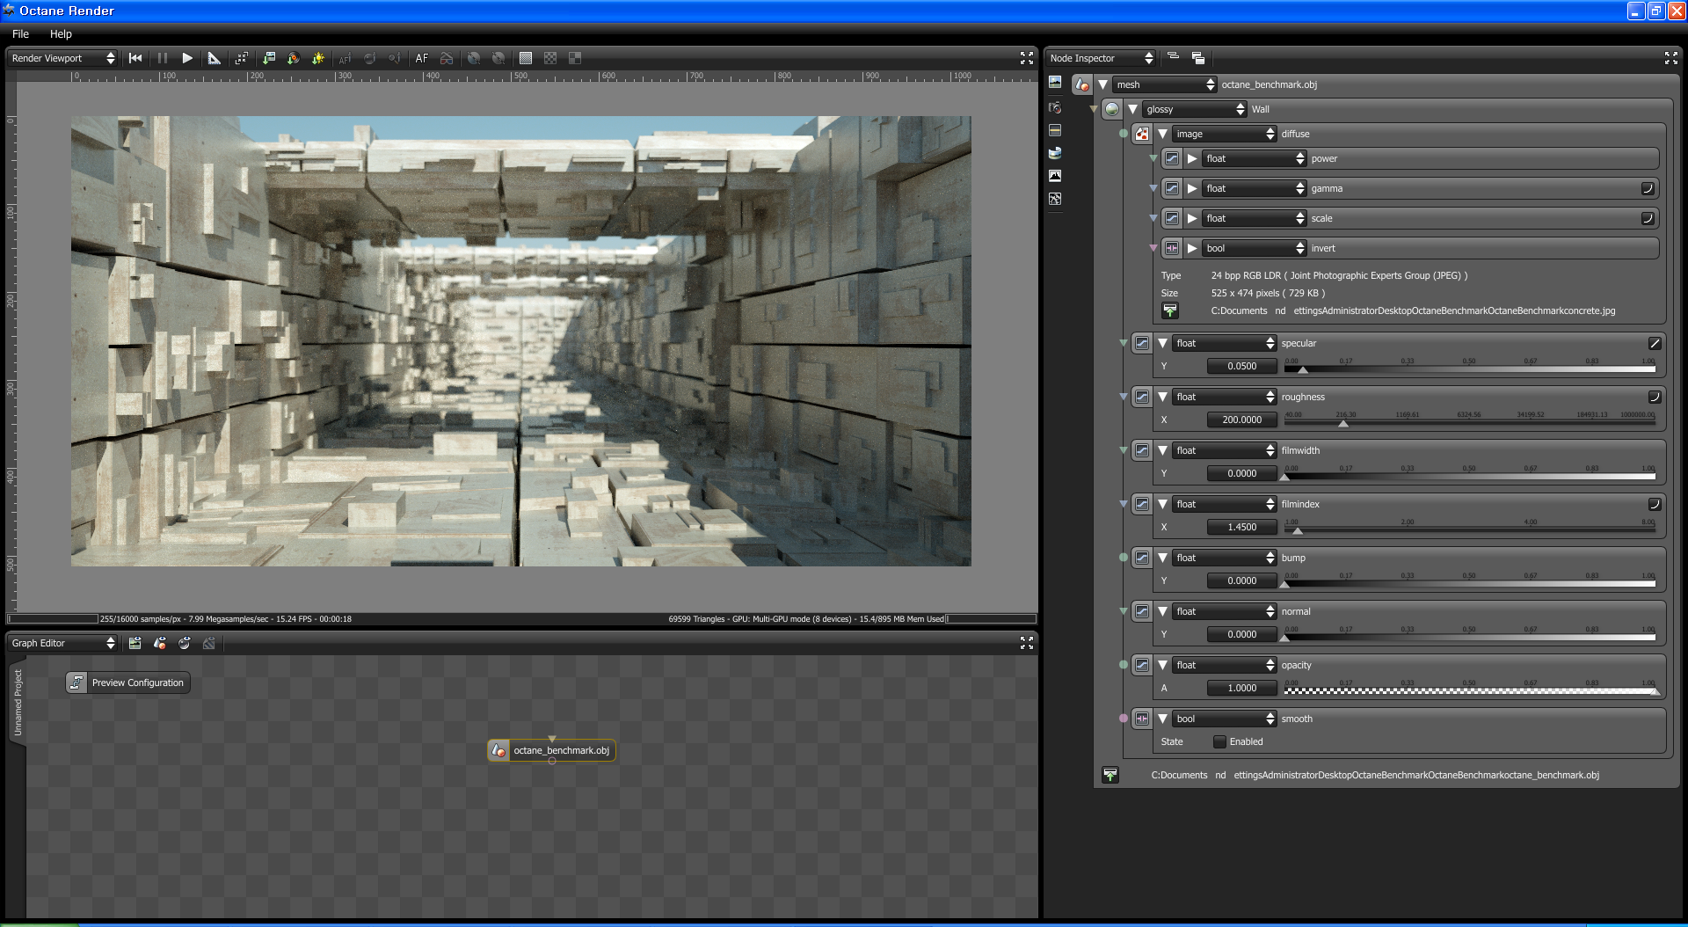1688x927 pixels.
Task: Collapse the specular float node
Action: click(x=1162, y=343)
